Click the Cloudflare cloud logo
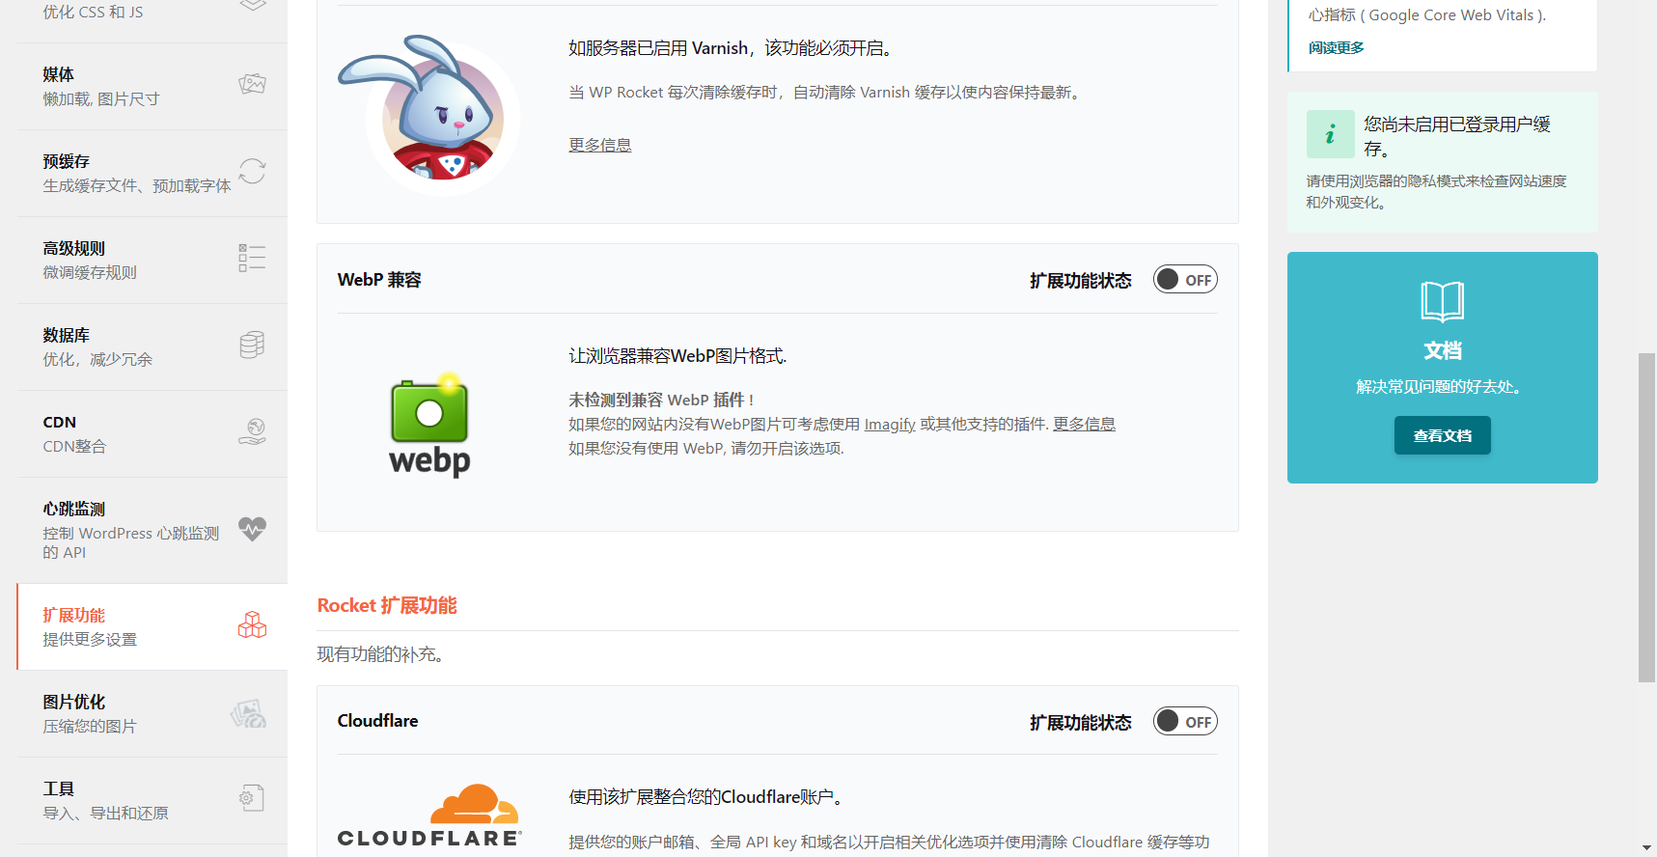This screenshot has height=857, width=1657. coord(429,816)
